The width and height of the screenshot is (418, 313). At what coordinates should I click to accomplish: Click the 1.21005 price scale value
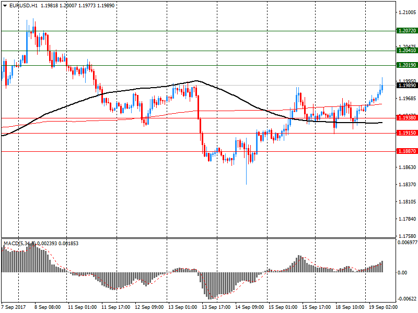point(408,12)
